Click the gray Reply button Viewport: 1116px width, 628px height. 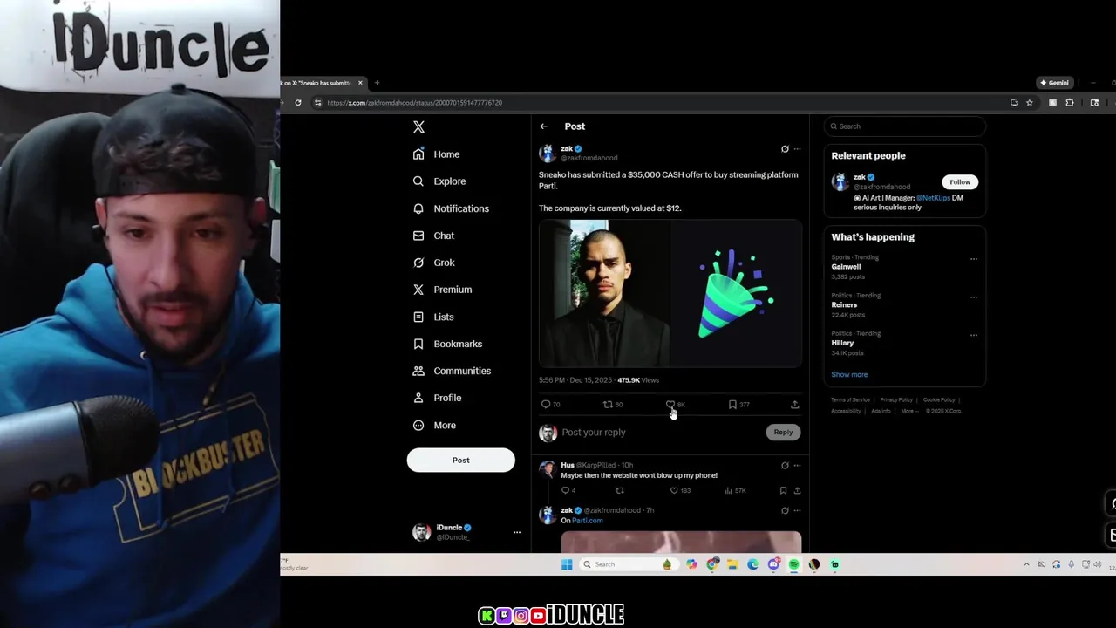coord(783,432)
